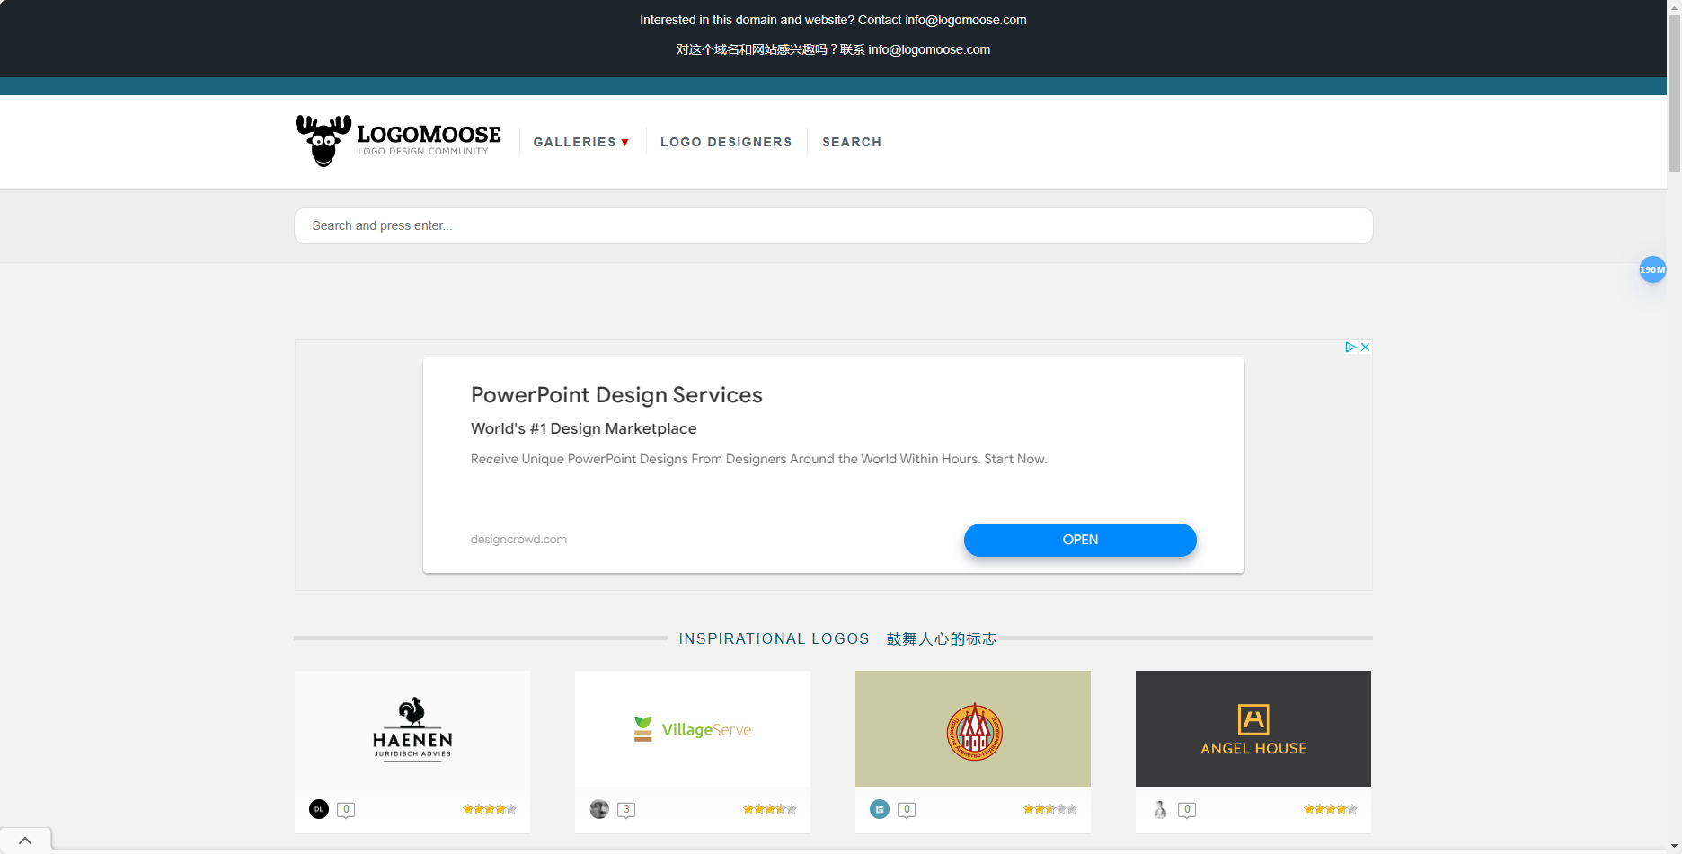
Task: Open the VillageServe logo thumbnail
Action: [693, 728]
